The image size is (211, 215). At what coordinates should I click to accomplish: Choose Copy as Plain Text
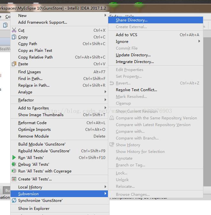pyautogui.click(x=59, y=50)
